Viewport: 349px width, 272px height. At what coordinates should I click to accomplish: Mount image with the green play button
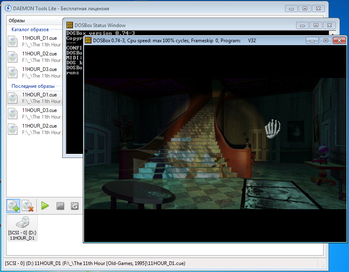click(45, 206)
